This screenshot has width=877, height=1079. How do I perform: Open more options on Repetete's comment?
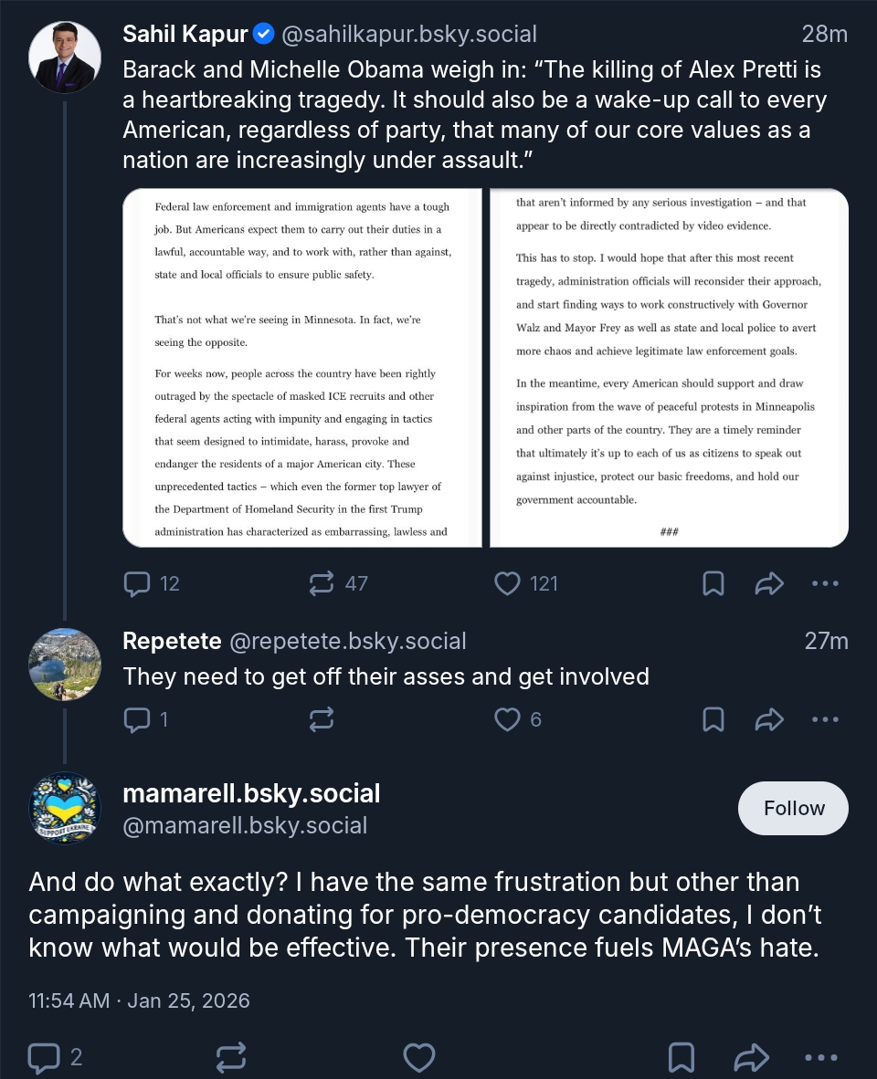pyautogui.click(x=825, y=719)
